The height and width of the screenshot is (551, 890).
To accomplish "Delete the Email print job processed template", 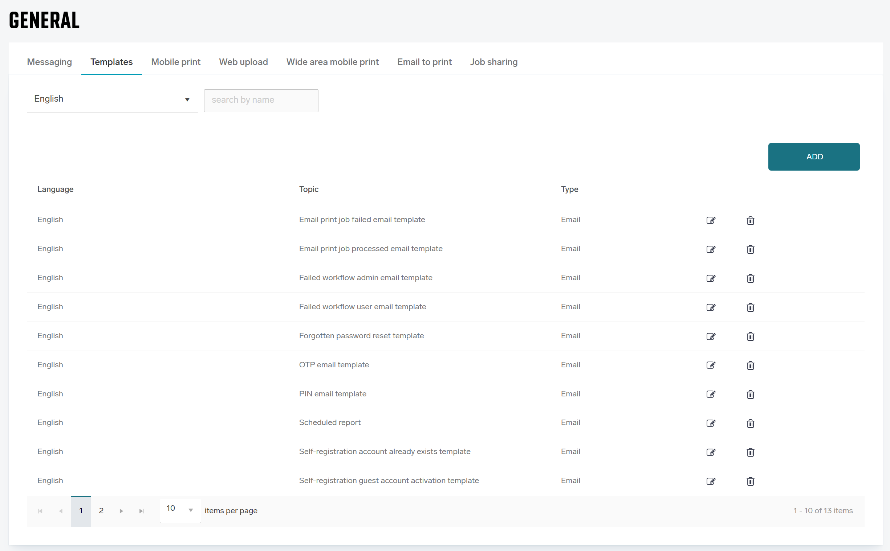I will point(750,249).
